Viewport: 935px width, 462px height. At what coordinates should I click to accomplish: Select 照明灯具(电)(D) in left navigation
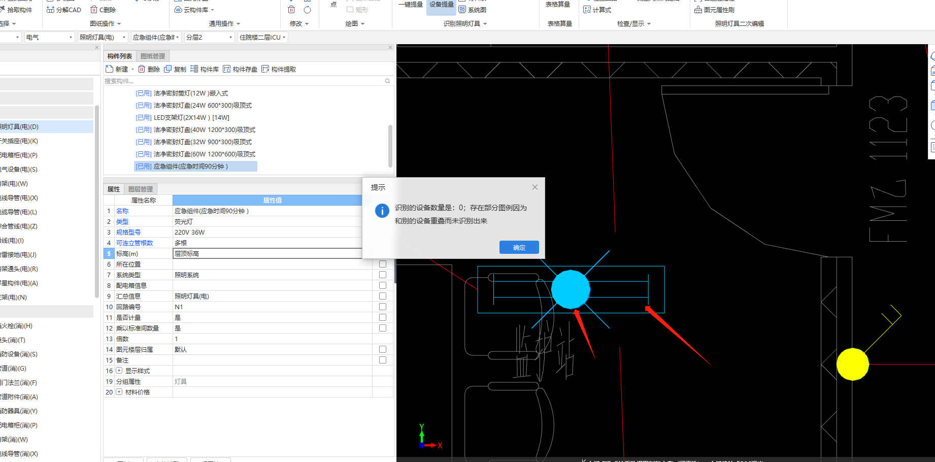click(x=47, y=126)
